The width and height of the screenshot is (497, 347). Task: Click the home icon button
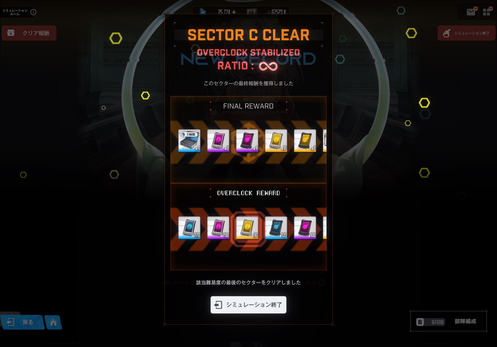(x=53, y=322)
